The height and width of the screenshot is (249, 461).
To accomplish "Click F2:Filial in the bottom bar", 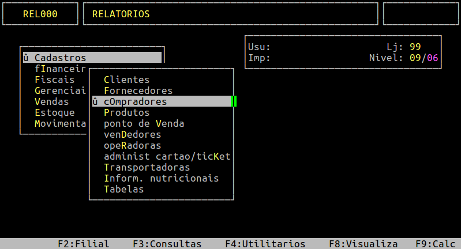I will tap(84, 244).
